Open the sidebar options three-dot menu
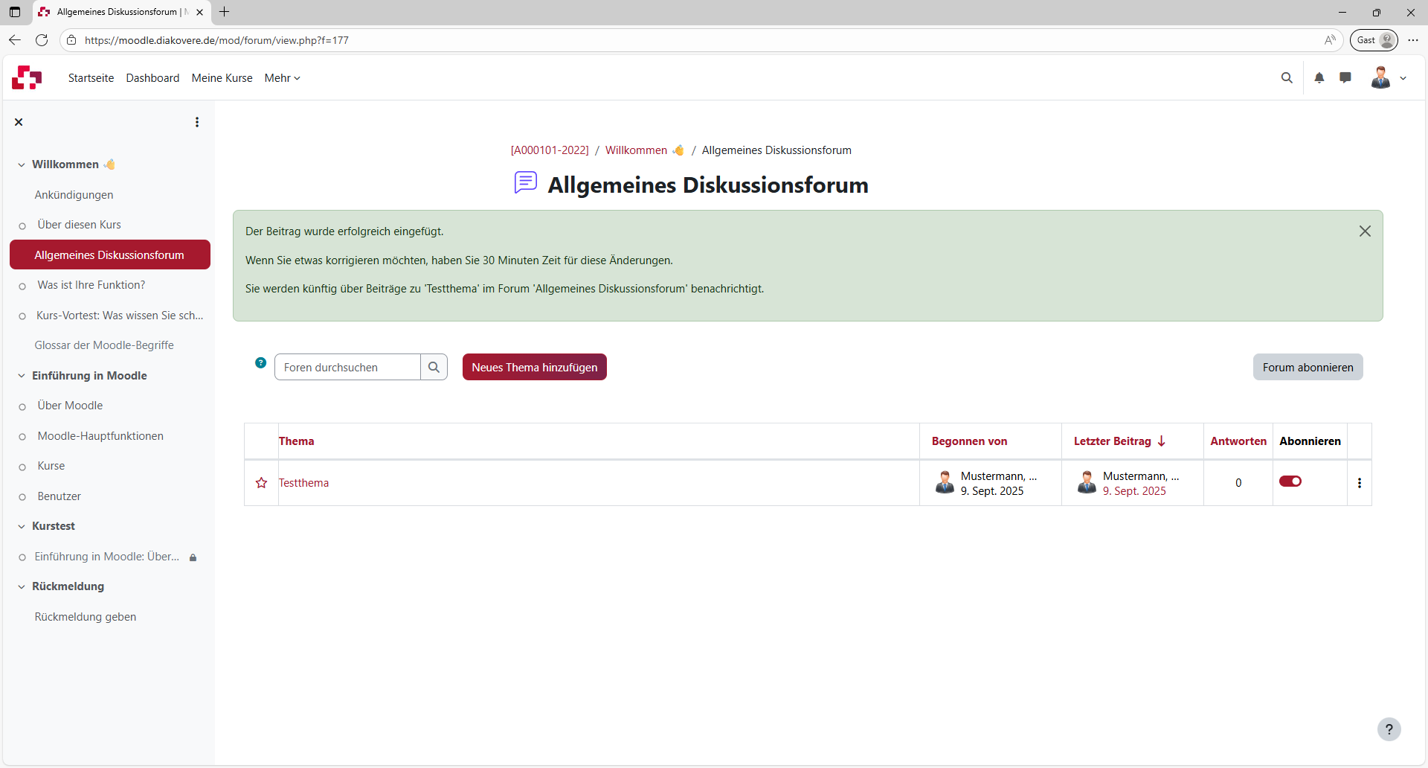1428x768 pixels. (196, 121)
